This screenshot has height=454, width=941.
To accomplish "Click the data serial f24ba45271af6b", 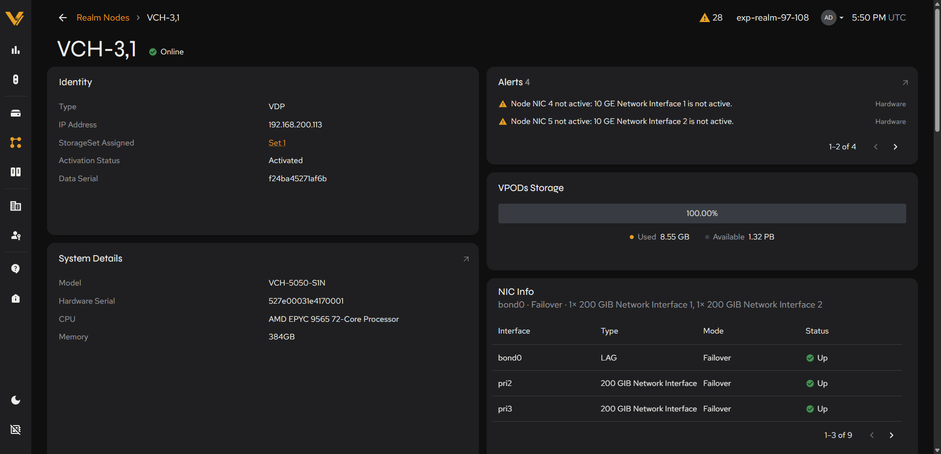I will [x=297, y=179].
